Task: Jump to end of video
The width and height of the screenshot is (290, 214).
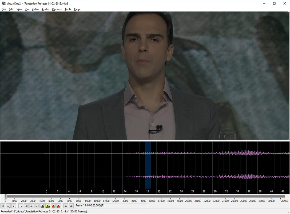Action: (37, 206)
